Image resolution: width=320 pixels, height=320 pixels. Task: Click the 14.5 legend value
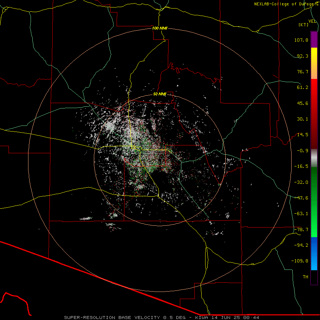click(303, 135)
